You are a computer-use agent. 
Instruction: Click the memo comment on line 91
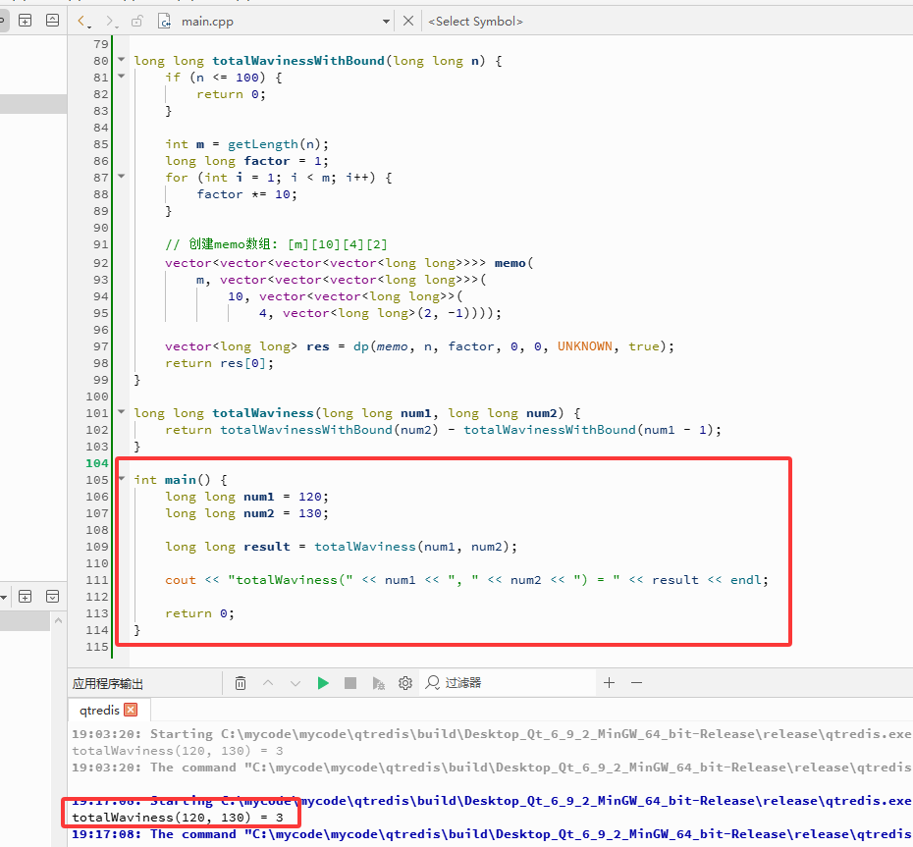(276, 244)
